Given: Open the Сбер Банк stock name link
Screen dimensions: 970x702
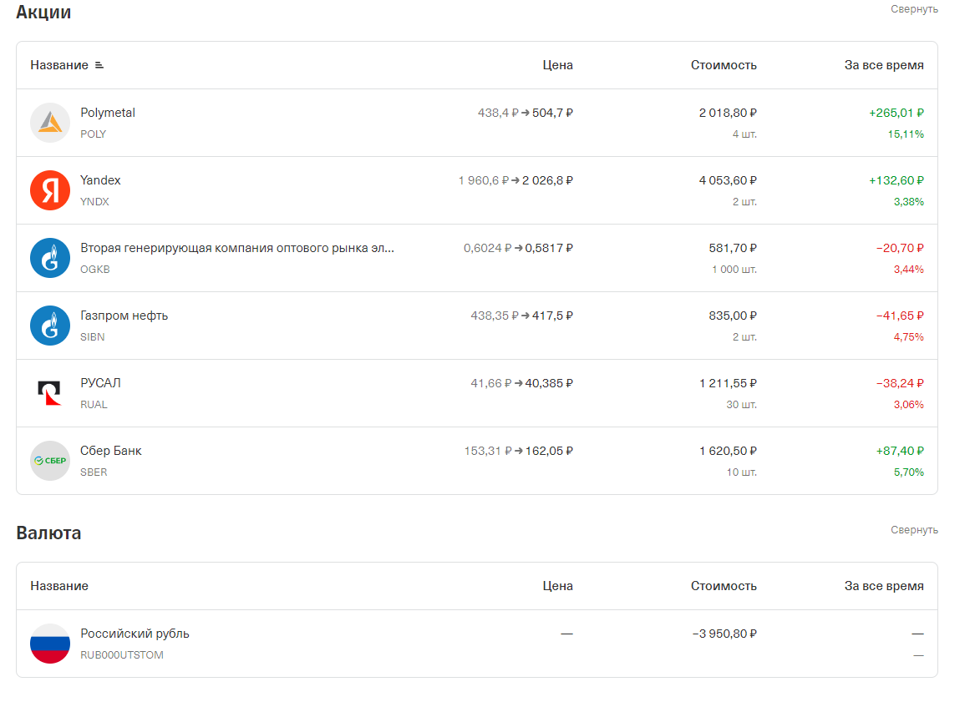Looking at the screenshot, I should (x=111, y=451).
